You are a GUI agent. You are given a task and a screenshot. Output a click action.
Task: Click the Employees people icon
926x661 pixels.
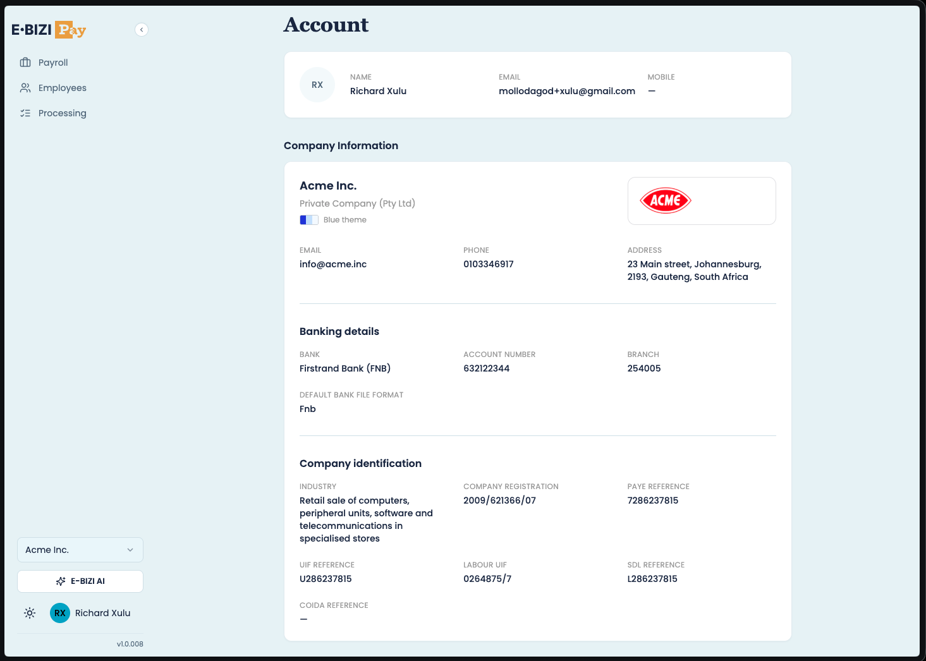coord(25,88)
